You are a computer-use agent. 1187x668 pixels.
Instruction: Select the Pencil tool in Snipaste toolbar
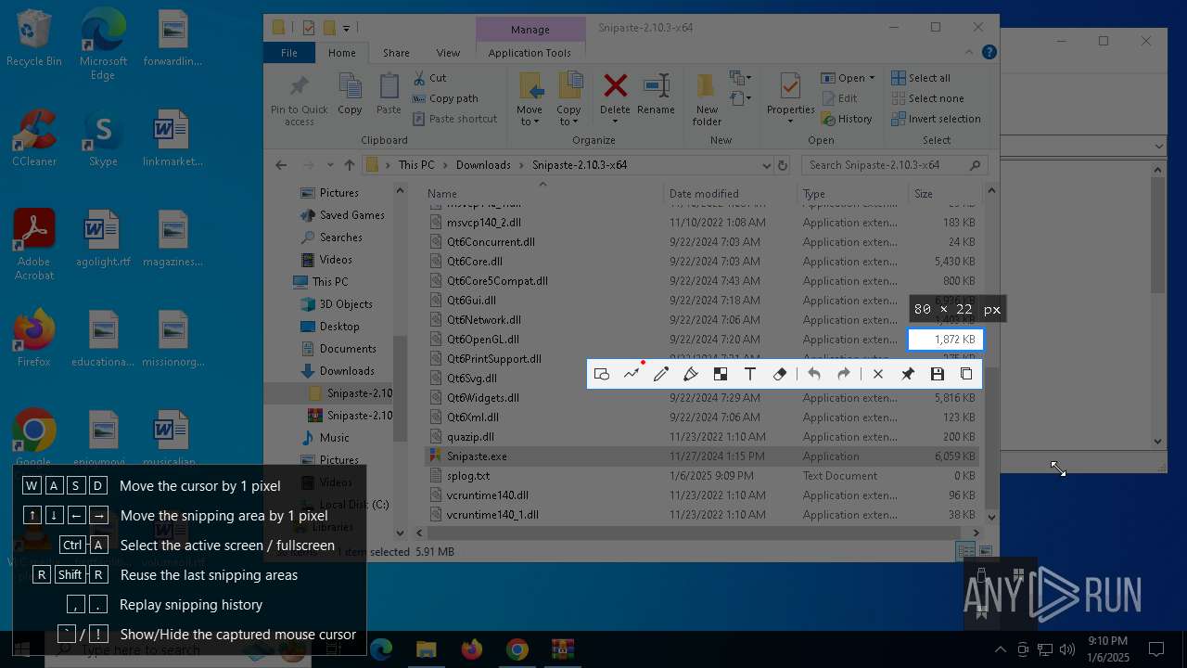coord(661,374)
